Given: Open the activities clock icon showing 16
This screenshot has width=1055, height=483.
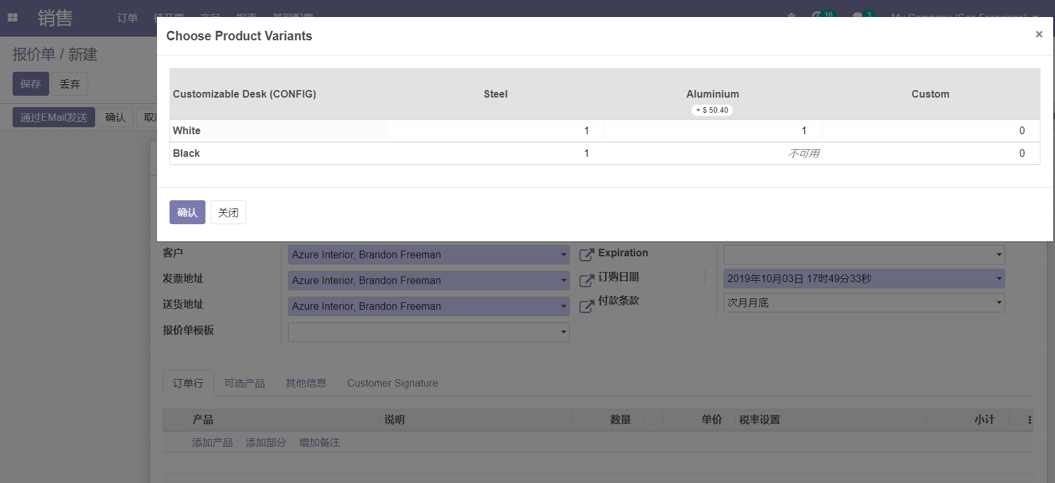Looking at the screenshot, I should coord(817,15).
